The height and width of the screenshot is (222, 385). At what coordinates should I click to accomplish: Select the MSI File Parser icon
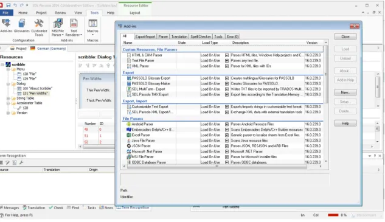(129, 157)
